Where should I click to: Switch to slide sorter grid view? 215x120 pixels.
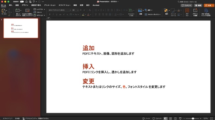point(170,118)
